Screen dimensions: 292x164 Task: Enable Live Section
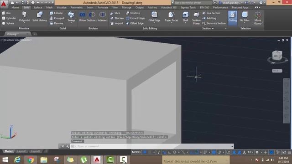click(x=211, y=13)
